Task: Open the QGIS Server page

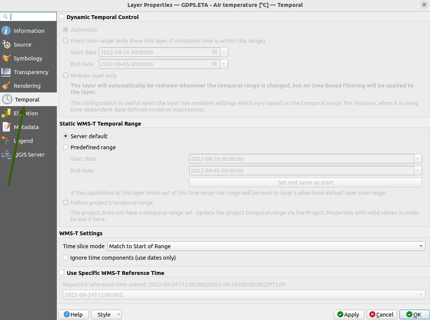Action: (x=7, y=154)
